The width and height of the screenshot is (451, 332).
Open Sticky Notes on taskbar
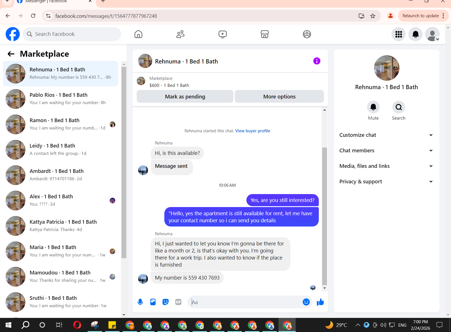coord(112,325)
